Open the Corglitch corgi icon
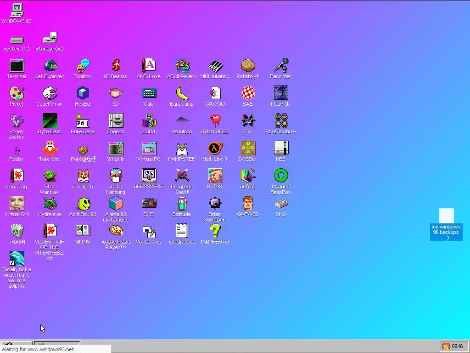Image resolution: width=470 pixels, height=353 pixels. pyautogui.click(x=83, y=176)
